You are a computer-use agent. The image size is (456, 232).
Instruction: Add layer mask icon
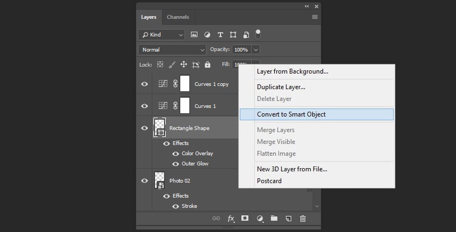pos(245,218)
